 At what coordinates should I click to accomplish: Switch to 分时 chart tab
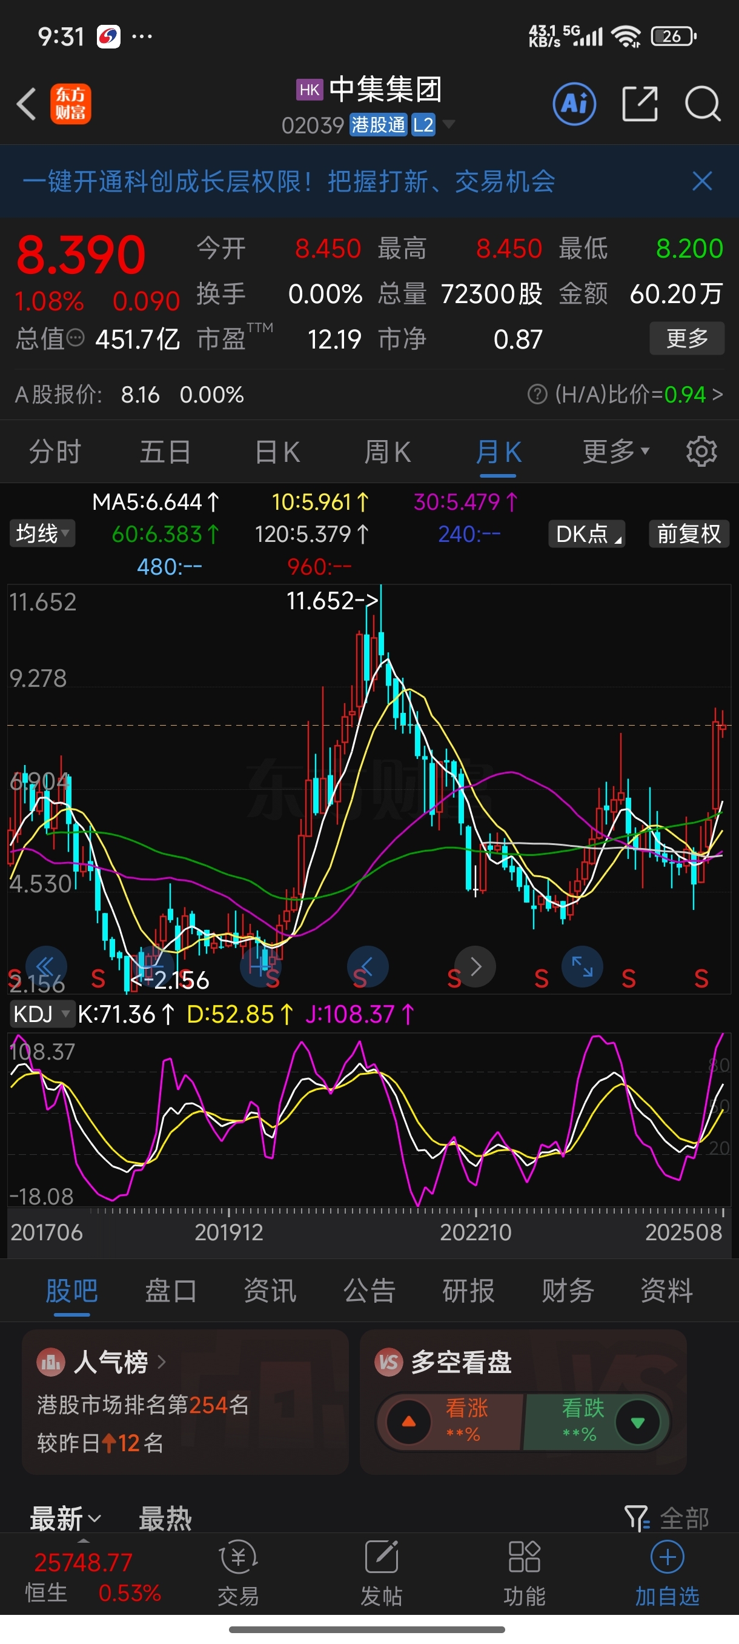coord(56,452)
